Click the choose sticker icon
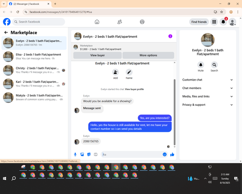 [89, 154]
